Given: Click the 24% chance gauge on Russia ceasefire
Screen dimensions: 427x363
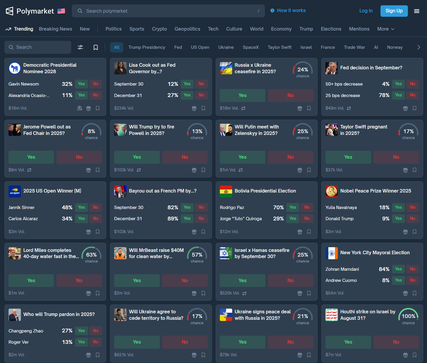Looking at the screenshot, I should pyautogui.click(x=303, y=70).
